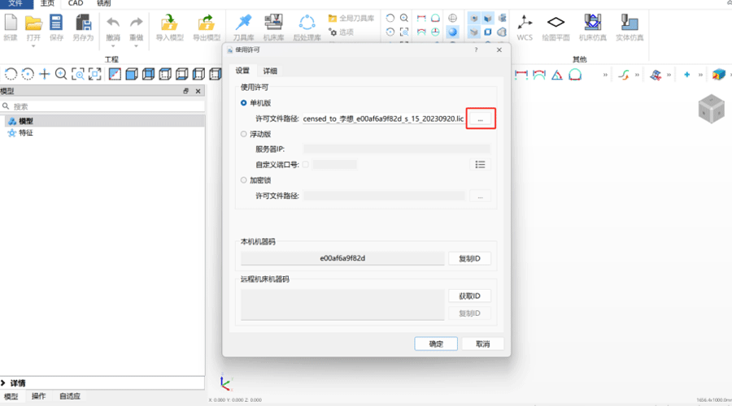Click the 许可文件路径 license path field
This screenshot has width=732, height=406.
click(x=383, y=119)
